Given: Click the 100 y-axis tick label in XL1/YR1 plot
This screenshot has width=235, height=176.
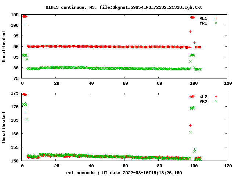Looking at the screenshot, I should click(15, 25).
